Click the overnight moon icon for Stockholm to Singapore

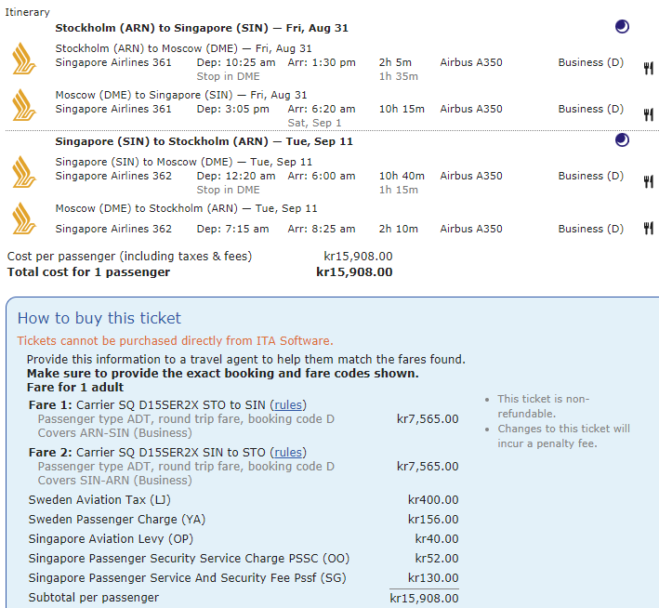622,27
